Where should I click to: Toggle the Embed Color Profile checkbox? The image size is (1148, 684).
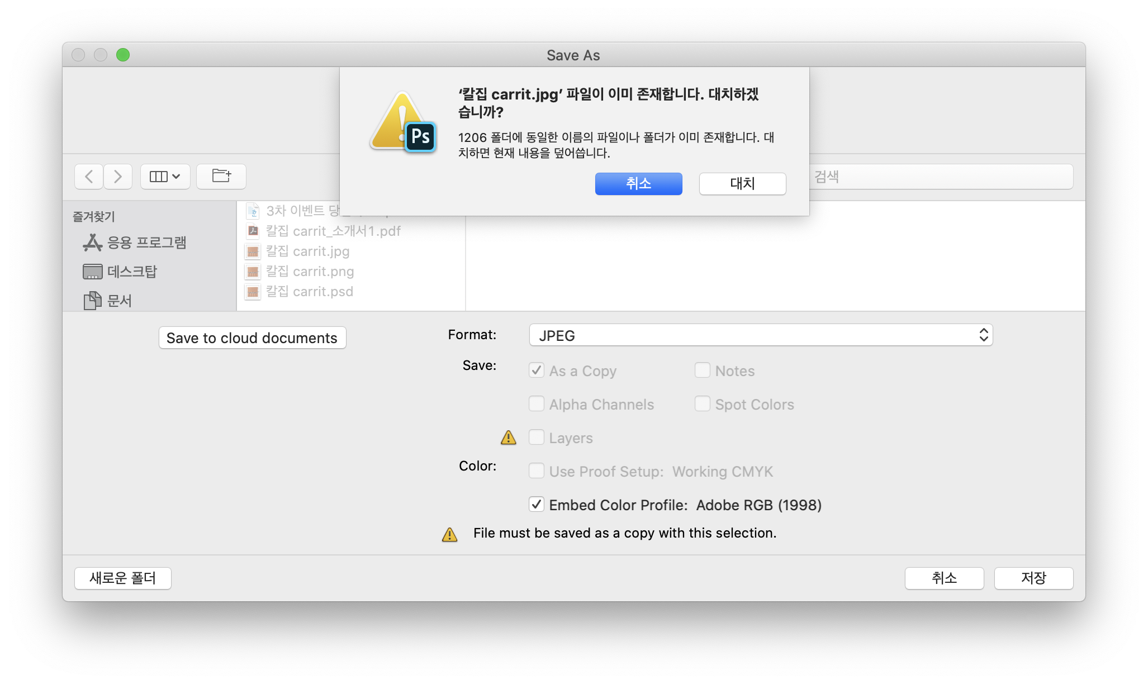[x=537, y=505]
